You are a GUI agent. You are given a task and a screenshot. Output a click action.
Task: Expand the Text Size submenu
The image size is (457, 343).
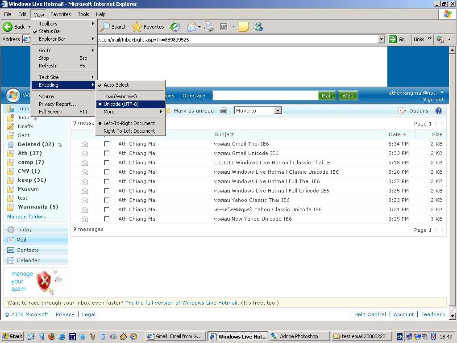tap(64, 77)
